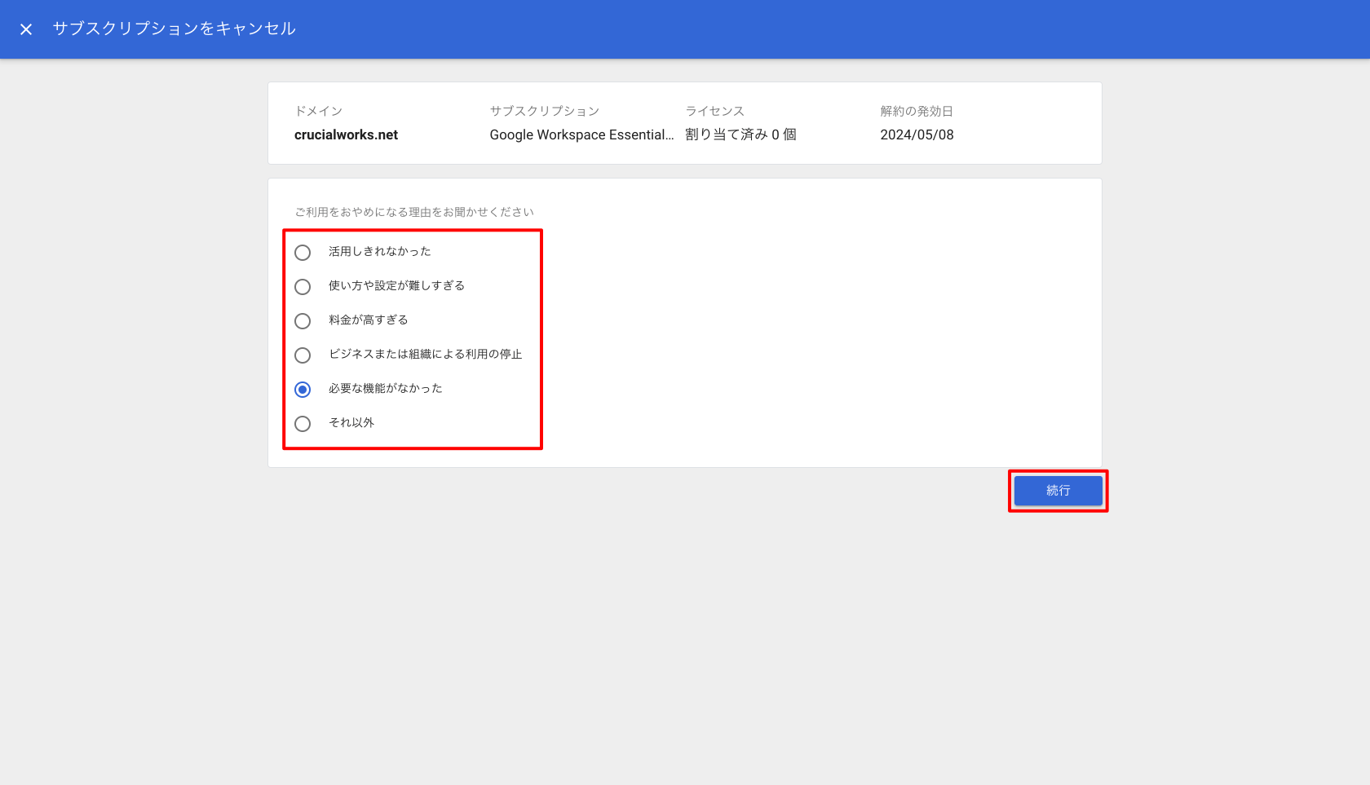Click the サブスクリプションをキャンセル title
This screenshot has height=785, width=1370.
(174, 29)
